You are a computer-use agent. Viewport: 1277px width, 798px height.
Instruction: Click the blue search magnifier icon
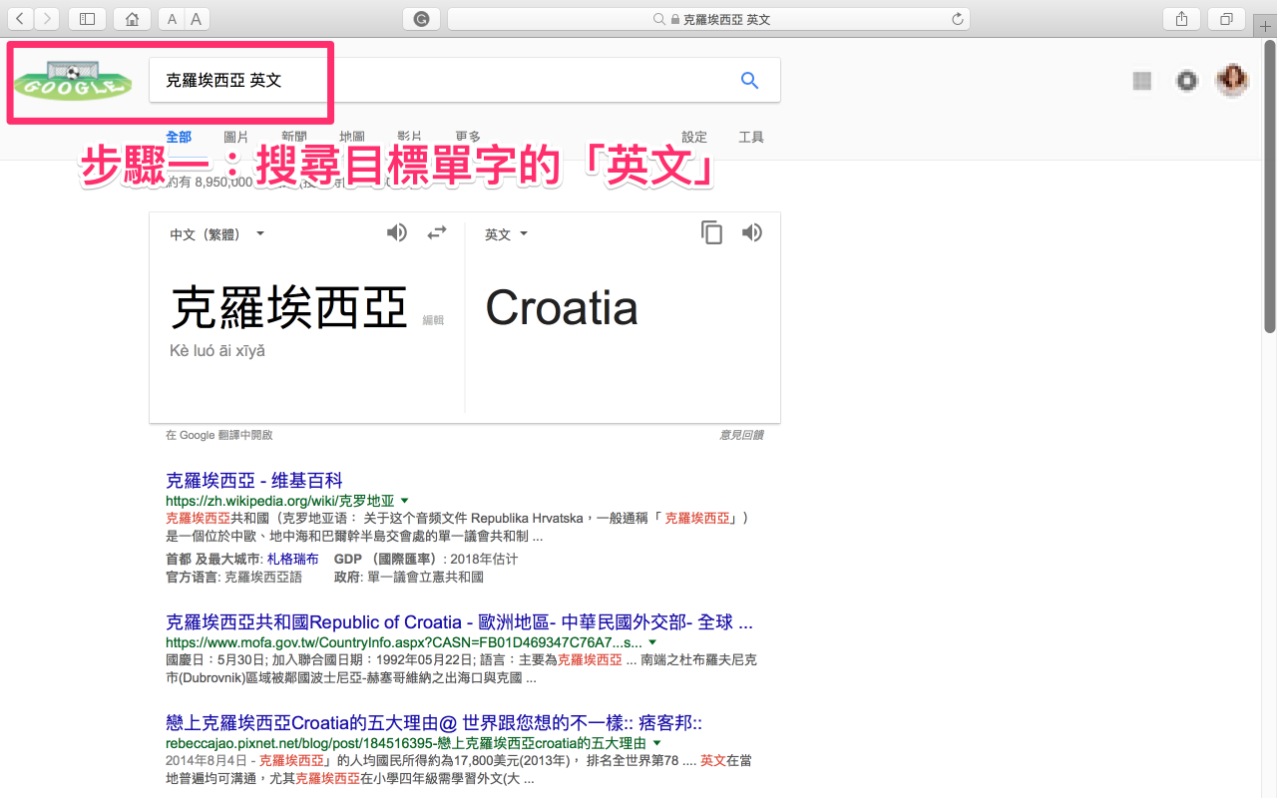pyautogui.click(x=750, y=81)
